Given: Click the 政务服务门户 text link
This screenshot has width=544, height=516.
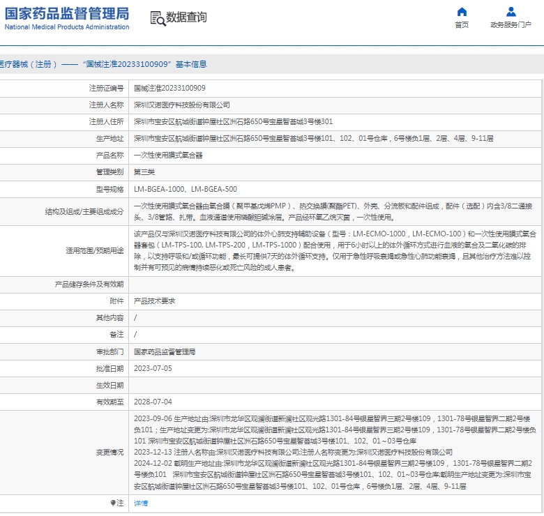Looking at the screenshot, I should (x=511, y=24).
